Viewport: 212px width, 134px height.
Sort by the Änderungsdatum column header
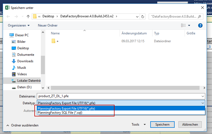click(134, 33)
